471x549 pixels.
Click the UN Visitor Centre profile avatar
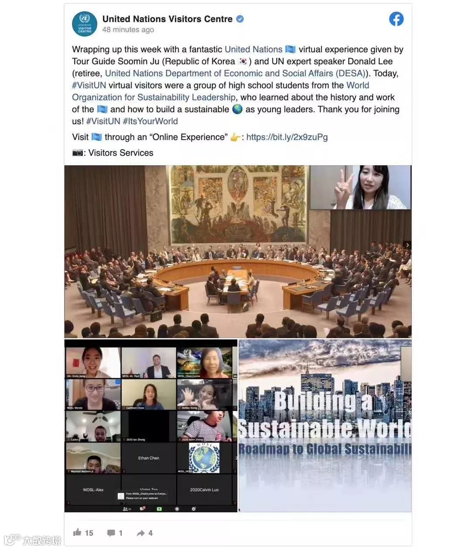coord(85,24)
